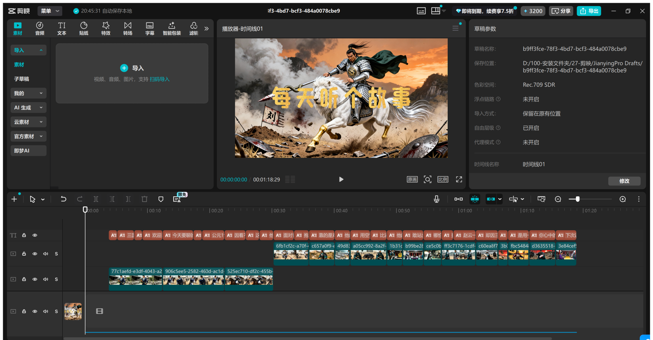This screenshot has height=340, width=653.
Task: Mute the top video track speaker
Action: pos(46,254)
